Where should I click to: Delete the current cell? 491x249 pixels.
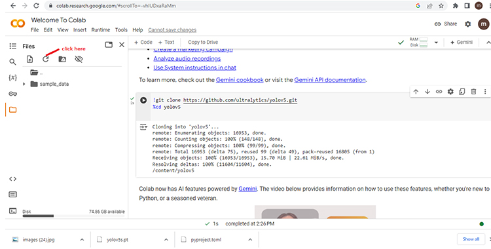[474, 92]
